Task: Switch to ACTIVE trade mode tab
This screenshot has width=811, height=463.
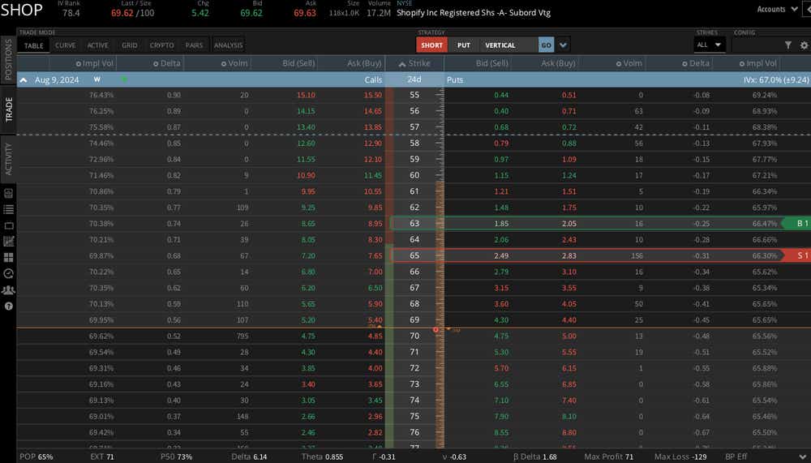Action: pyautogui.click(x=98, y=45)
